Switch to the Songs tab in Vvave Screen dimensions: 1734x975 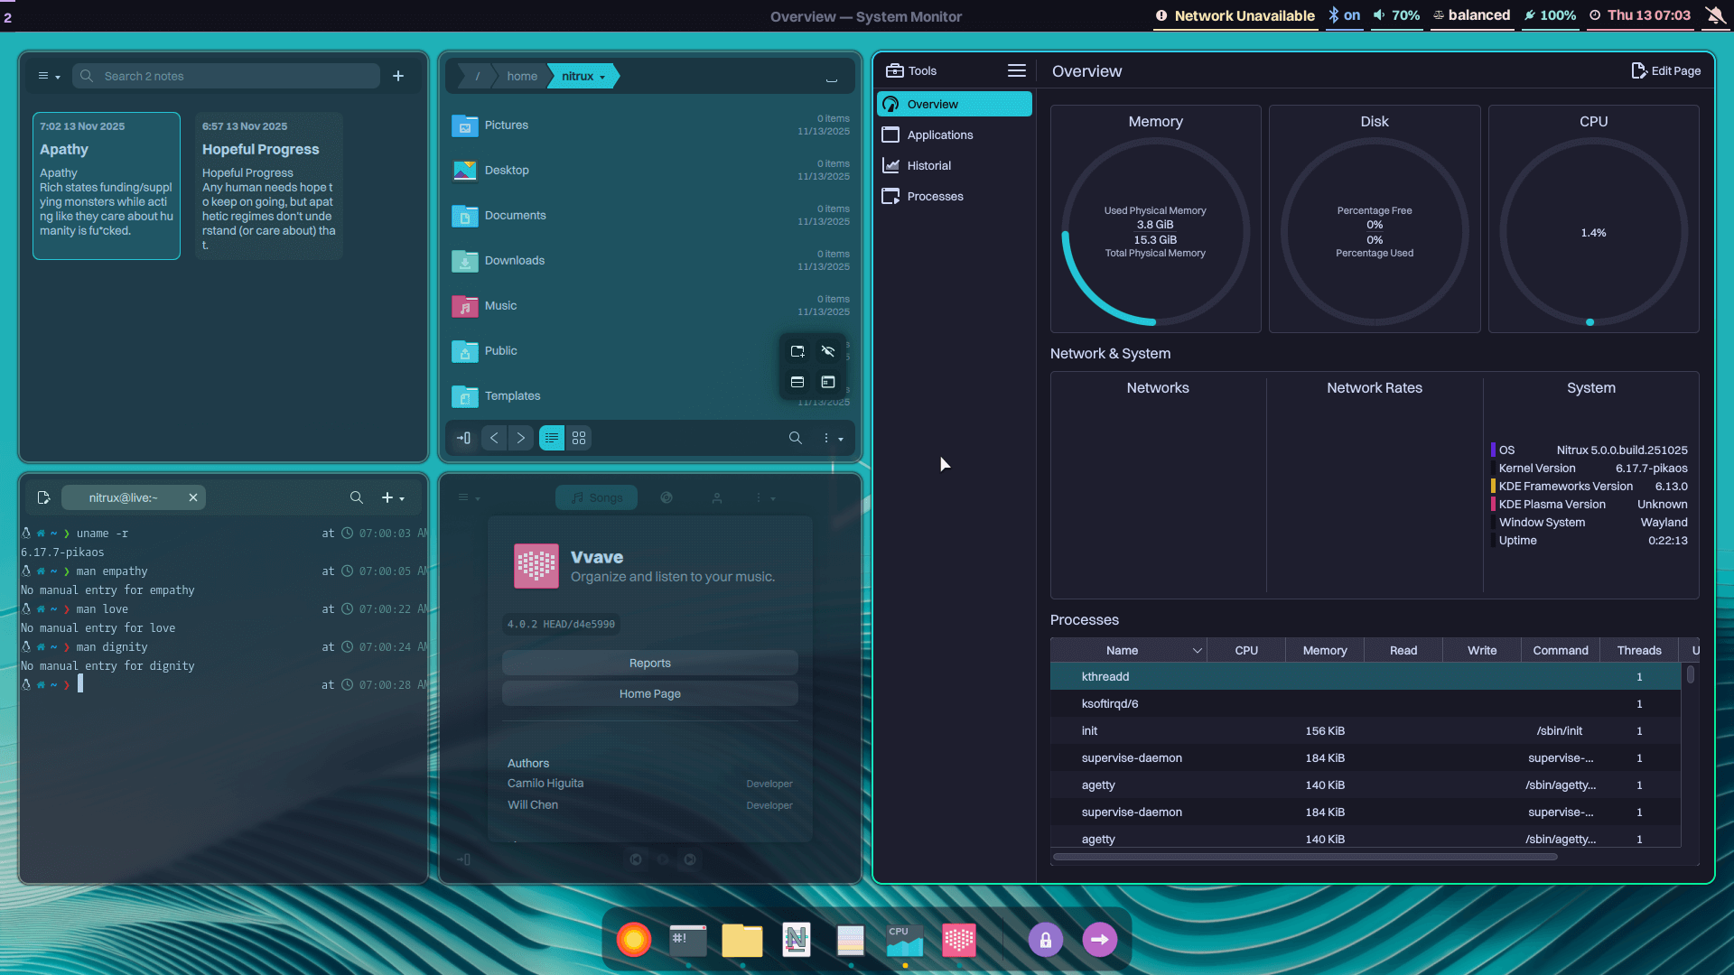pos(596,497)
